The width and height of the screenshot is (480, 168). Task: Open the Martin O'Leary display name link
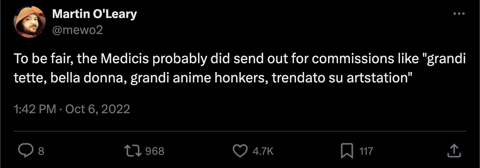point(94,14)
